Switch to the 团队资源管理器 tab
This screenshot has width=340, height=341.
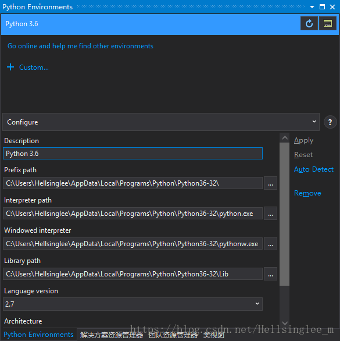click(x=173, y=335)
